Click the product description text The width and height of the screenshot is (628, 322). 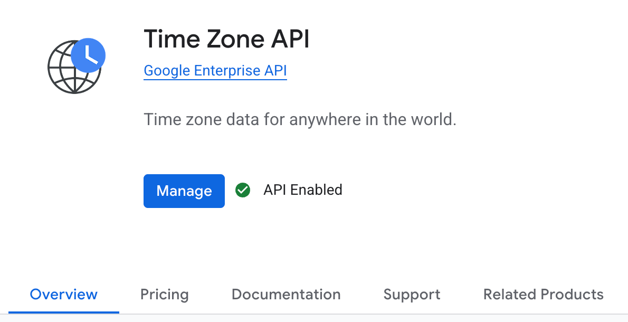pyautogui.click(x=300, y=119)
